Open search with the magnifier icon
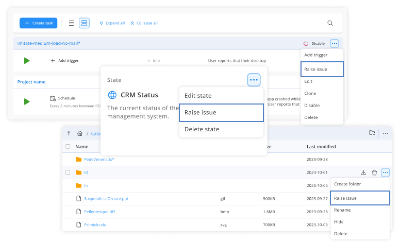This screenshot has height=242, width=400. tap(330, 23)
